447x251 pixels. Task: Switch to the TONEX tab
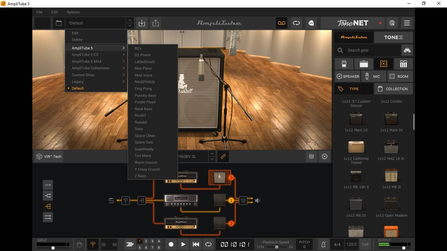[393, 37]
